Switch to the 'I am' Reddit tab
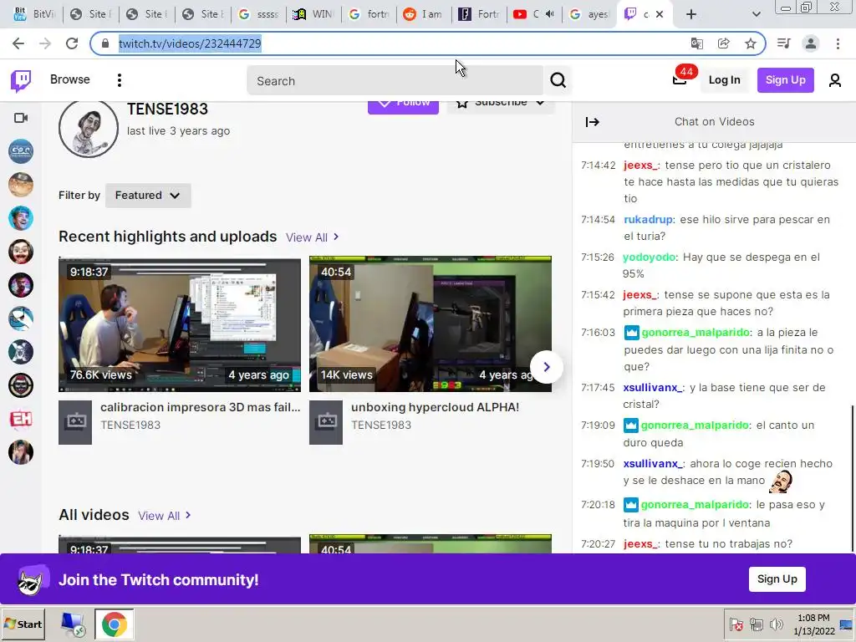856x642 pixels. (423, 14)
